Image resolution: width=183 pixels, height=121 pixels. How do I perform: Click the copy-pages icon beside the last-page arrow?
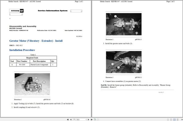click(x=95, y=119)
